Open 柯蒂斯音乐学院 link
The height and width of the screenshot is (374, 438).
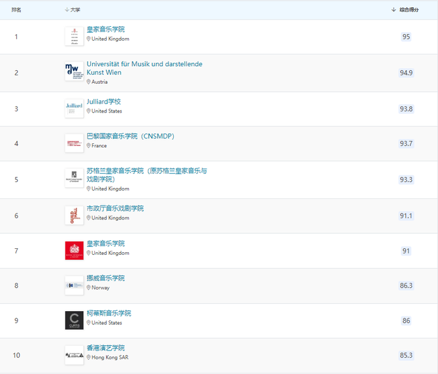[109, 313]
